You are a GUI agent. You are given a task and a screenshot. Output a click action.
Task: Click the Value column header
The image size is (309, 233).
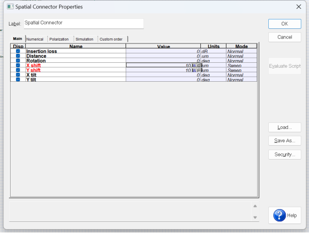click(163, 46)
